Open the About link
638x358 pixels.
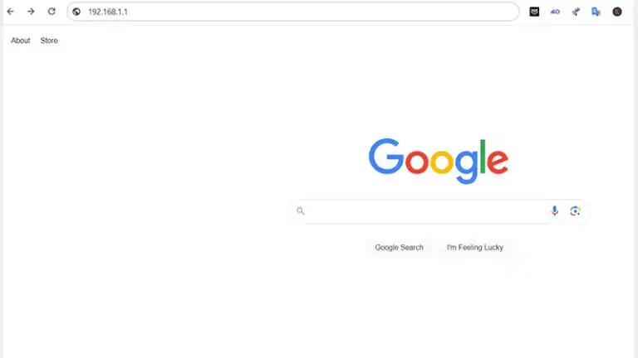pos(20,41)
